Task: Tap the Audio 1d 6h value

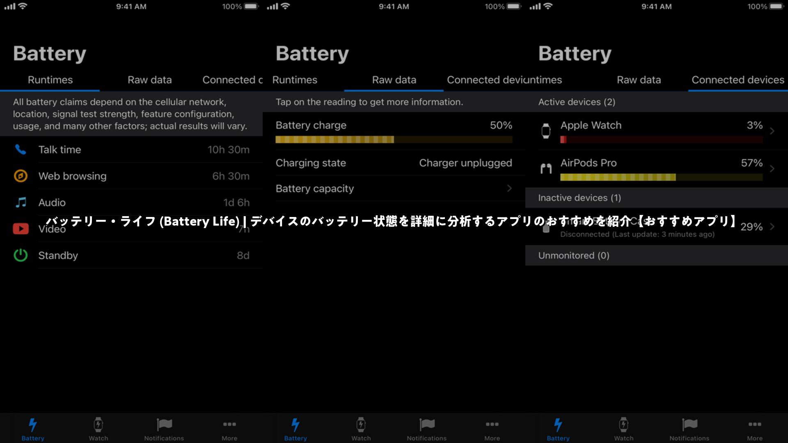Action: pyautogui.click(x=236, y=202)
